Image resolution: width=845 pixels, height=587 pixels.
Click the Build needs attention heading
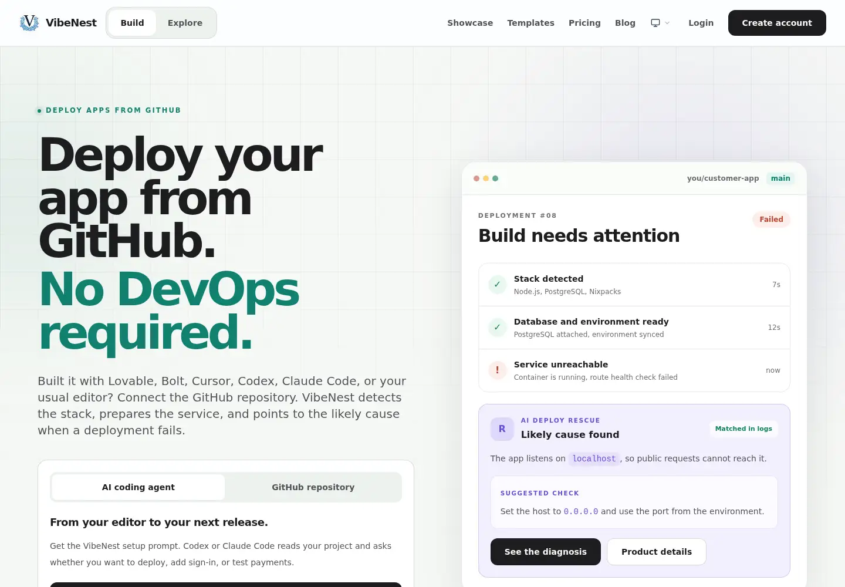click(579, 235)
